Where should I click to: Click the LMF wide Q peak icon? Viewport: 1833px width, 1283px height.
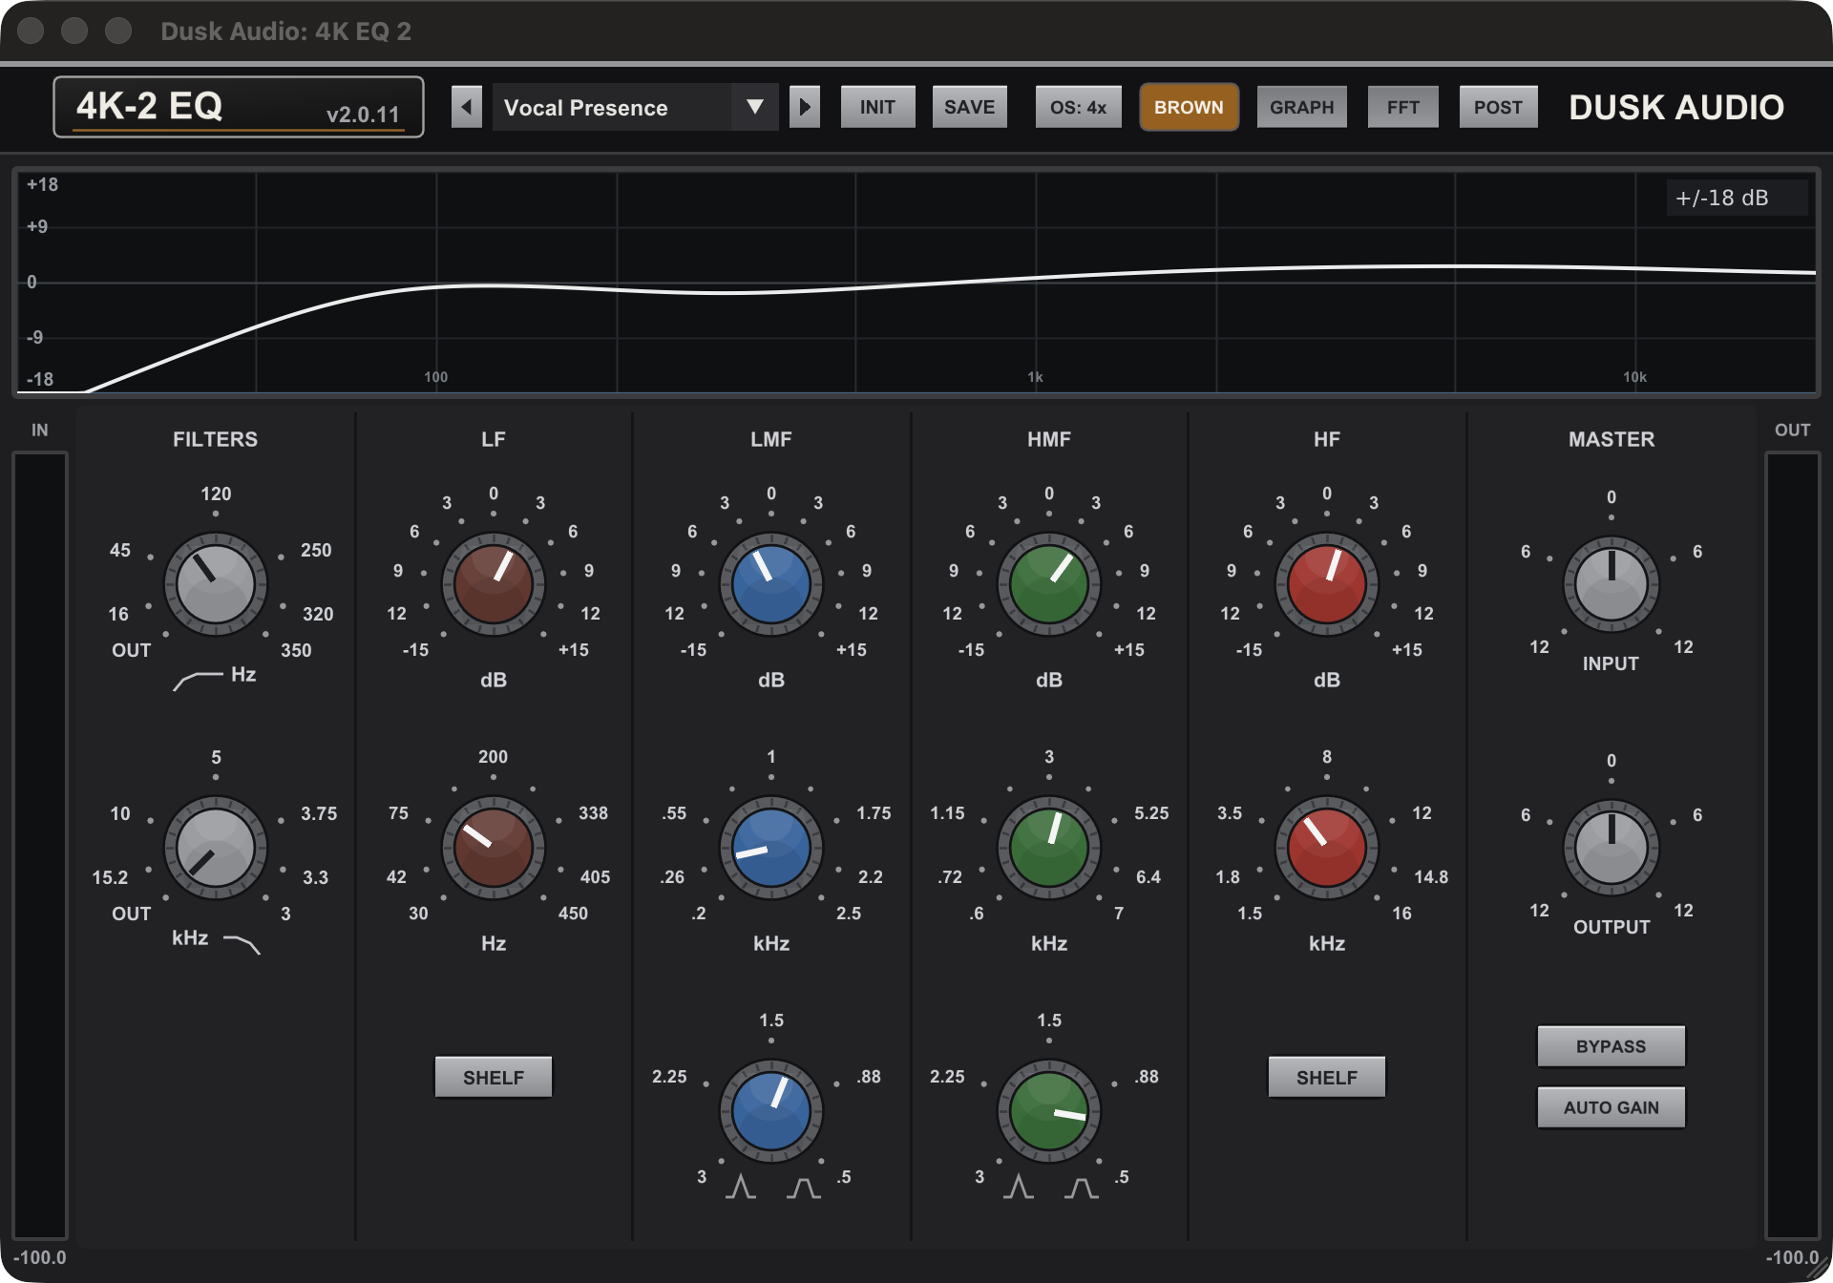(x=804, y=1187)
